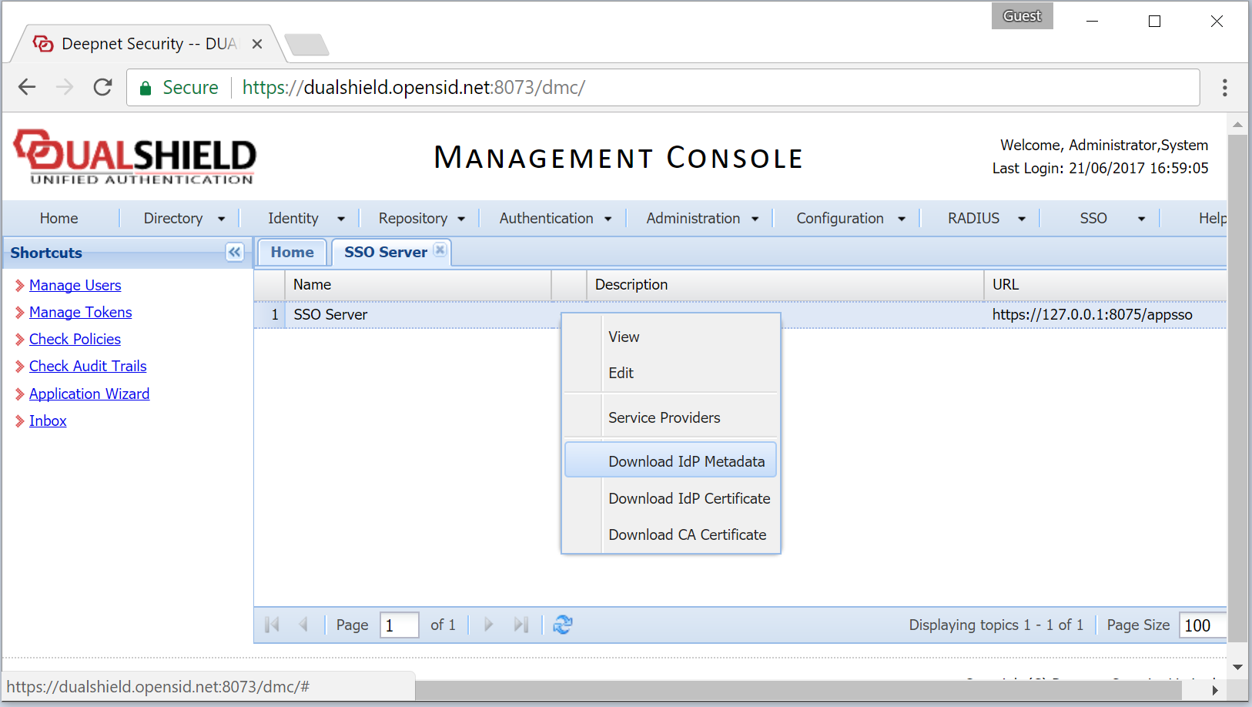
Task: Collapse the Shortcuts panel with double-arrow icon
Action: [235, 253]
